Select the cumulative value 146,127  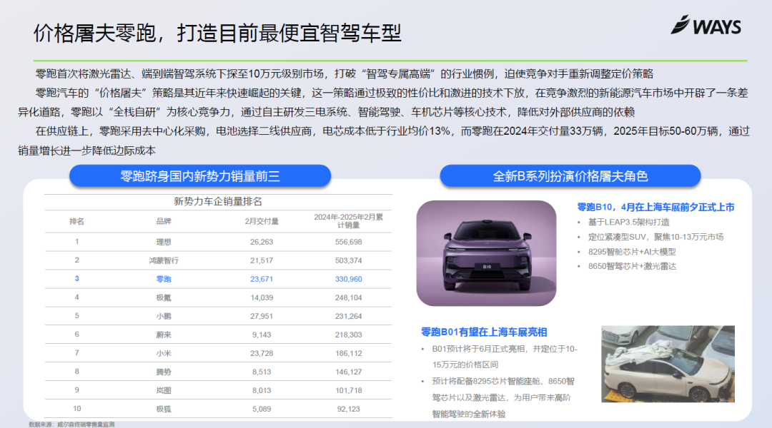(x=349, y=372)
